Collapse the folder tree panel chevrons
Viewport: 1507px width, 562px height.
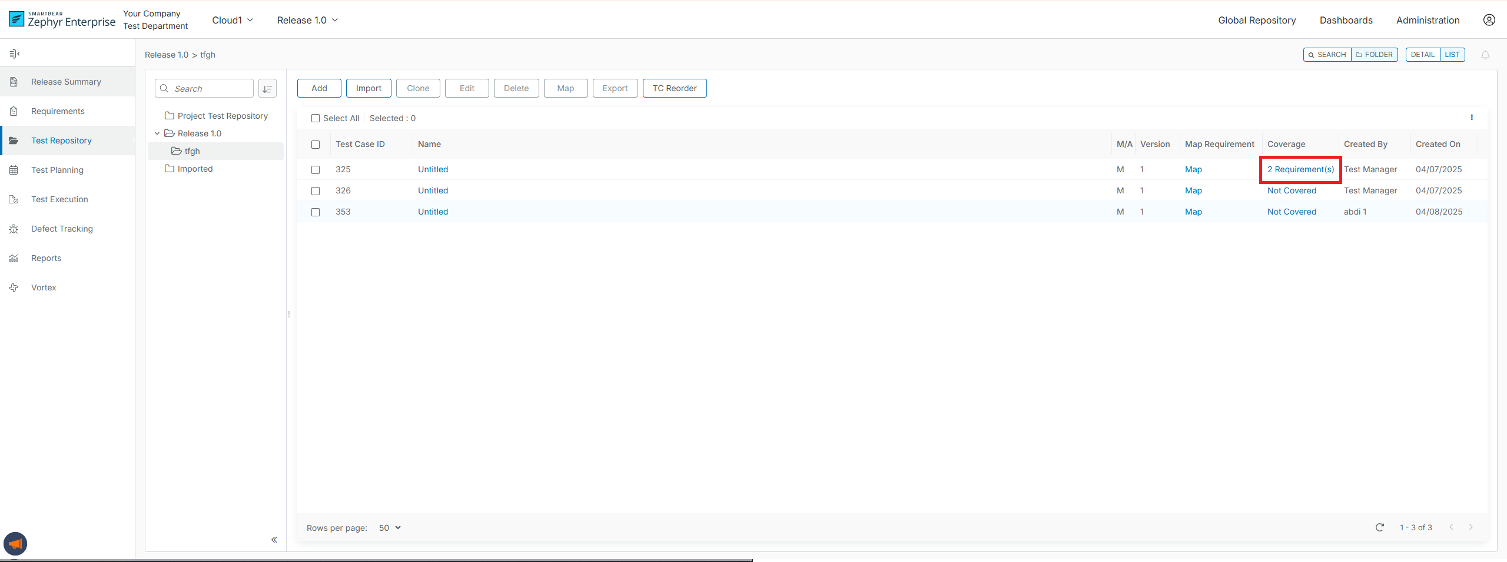click(274, 540)
